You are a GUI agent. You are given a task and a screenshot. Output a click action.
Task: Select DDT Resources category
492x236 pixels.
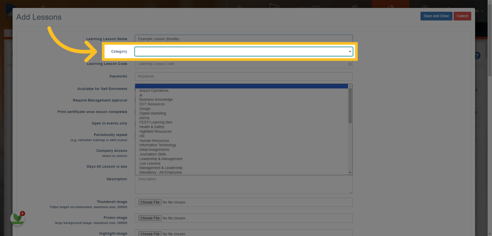coord(242,104)
